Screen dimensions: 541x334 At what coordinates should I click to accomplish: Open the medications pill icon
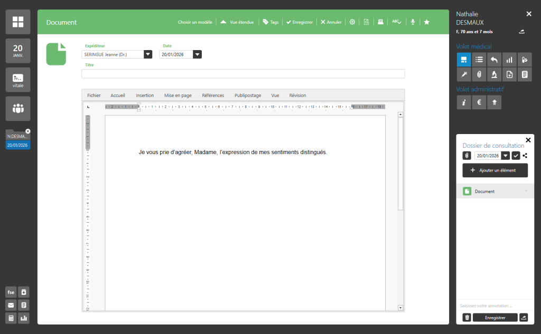coord(525,60)
